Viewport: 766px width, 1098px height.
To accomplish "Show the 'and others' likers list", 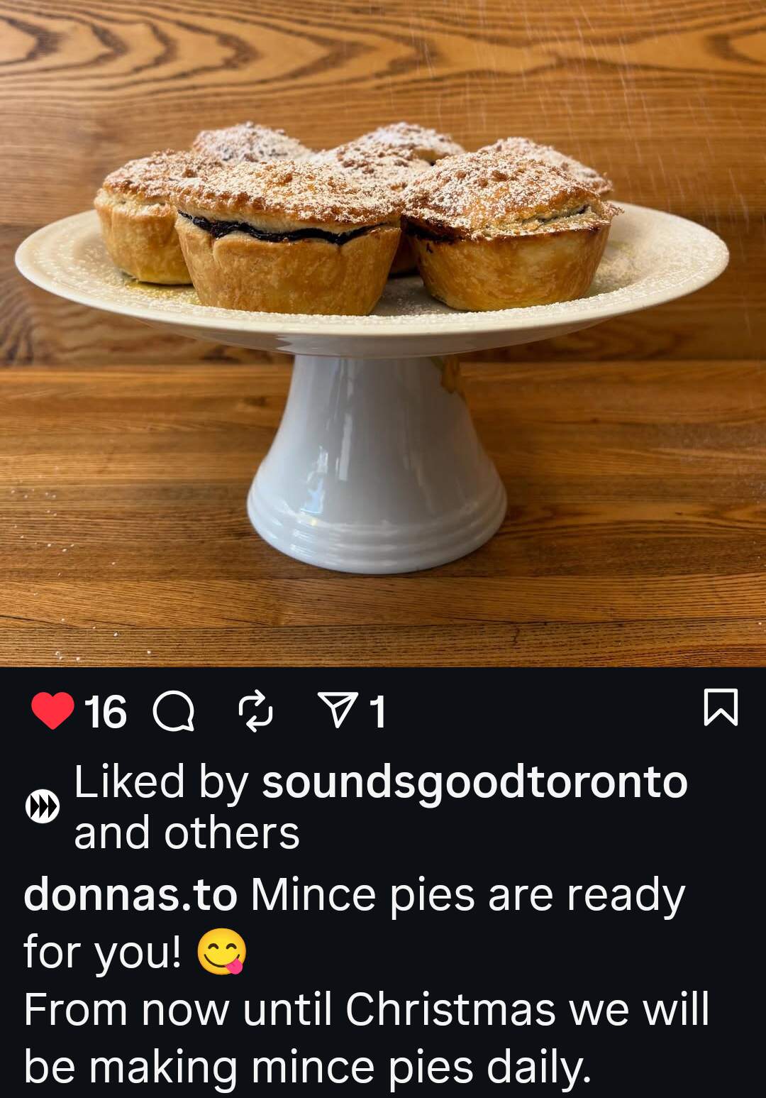I will pos(187,833).
